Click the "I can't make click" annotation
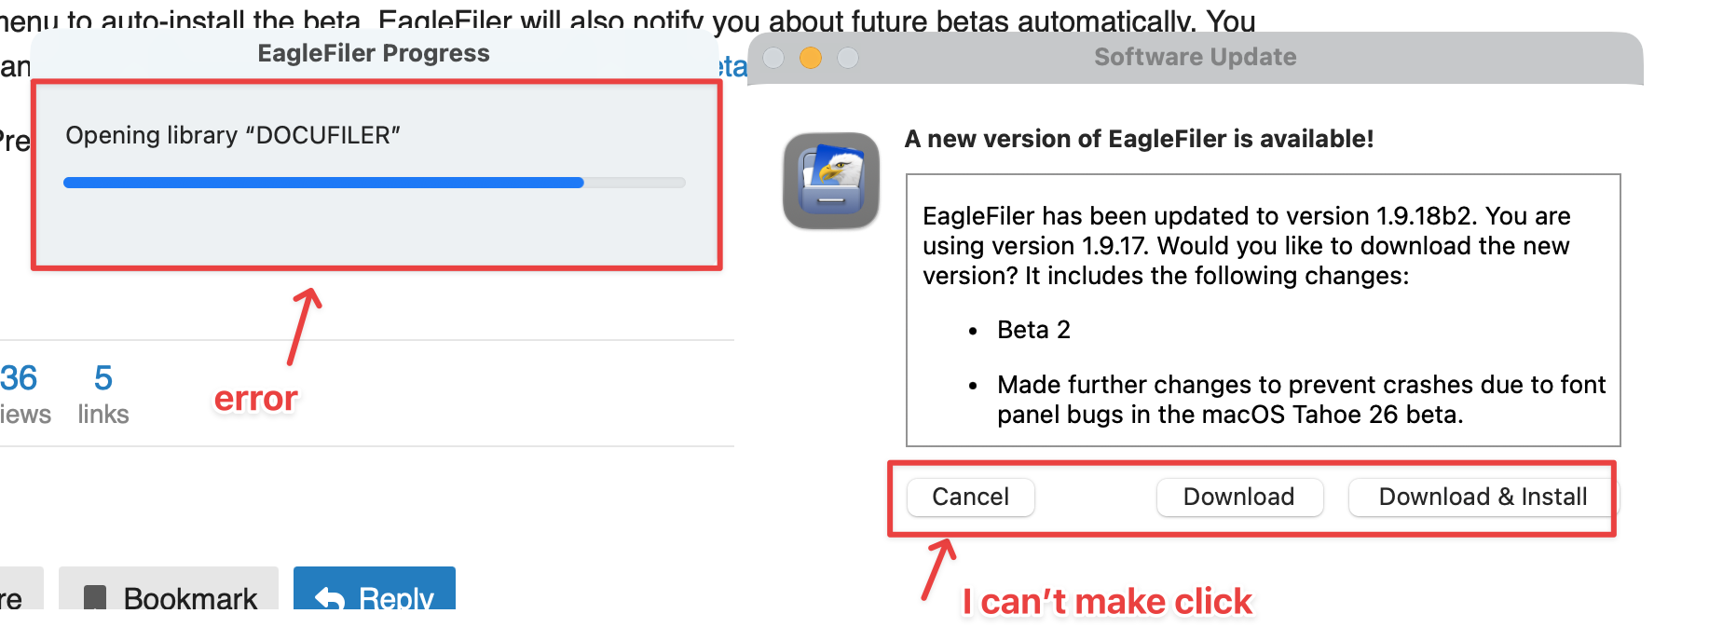Image resolution: width=1709 pixels, height=641 pixels. (1107, 602)
